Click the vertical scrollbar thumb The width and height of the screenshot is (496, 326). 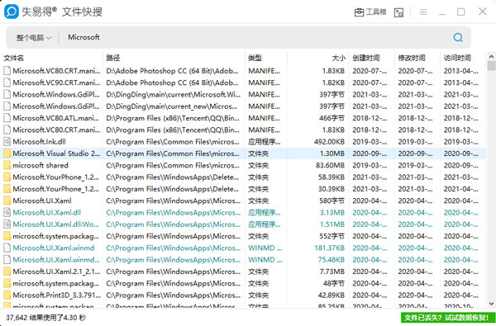point(491,66)
